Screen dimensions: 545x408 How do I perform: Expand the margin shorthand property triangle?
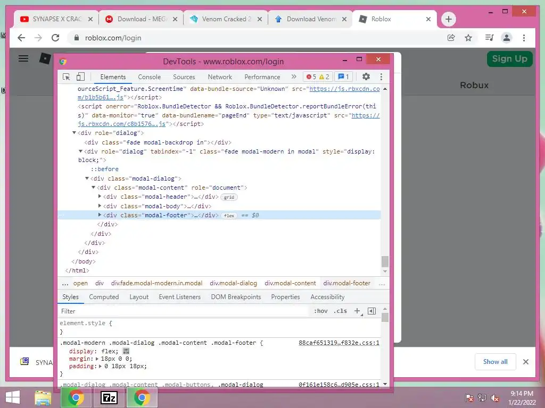point(97,359)
